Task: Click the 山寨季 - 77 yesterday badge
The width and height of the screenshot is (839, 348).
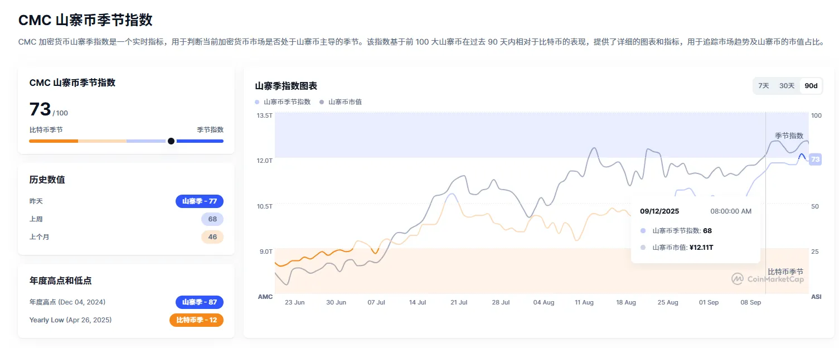Action: [199, 201]
